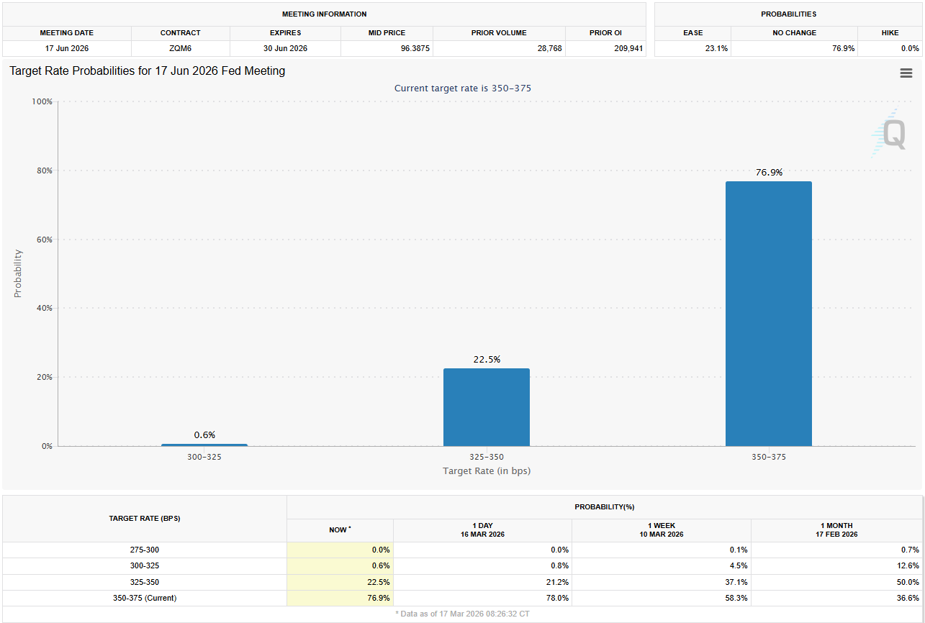Click the TARGET RATE (BPS) table header
This screenshot has height=623, width=925.
144,519
